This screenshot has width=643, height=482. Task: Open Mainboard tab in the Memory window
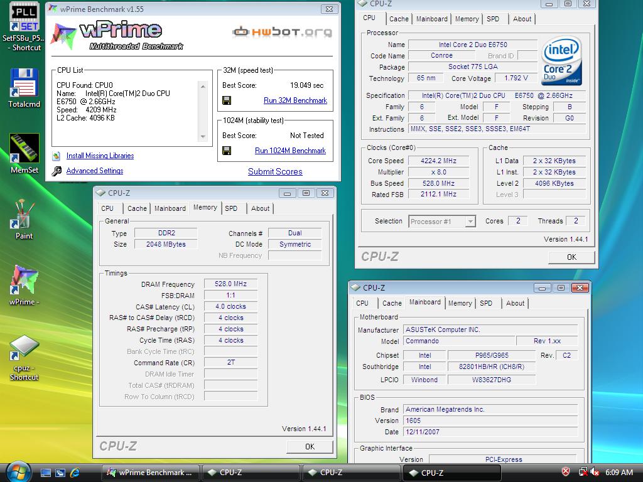170,208
